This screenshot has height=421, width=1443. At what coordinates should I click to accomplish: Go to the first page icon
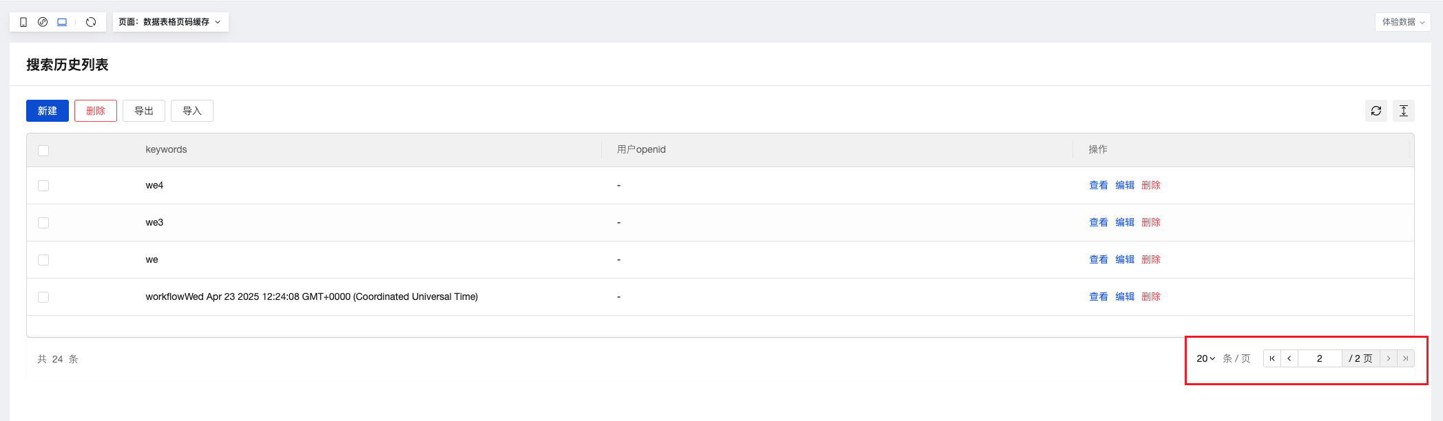[1272, 358]
